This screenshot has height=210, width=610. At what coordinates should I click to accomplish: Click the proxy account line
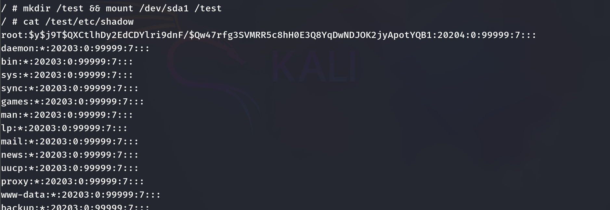coord(72,181)
